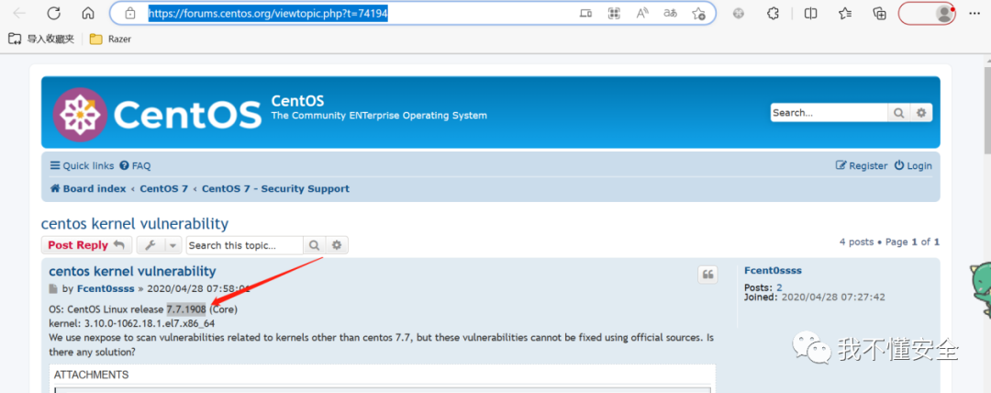Click the highlighted 7.7.1908 text
The height and width of the screenshot is (393, 991).
tap(186, 309)
